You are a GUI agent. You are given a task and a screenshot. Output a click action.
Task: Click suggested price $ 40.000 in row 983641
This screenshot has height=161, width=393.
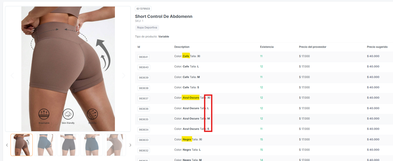click(373, 56)
